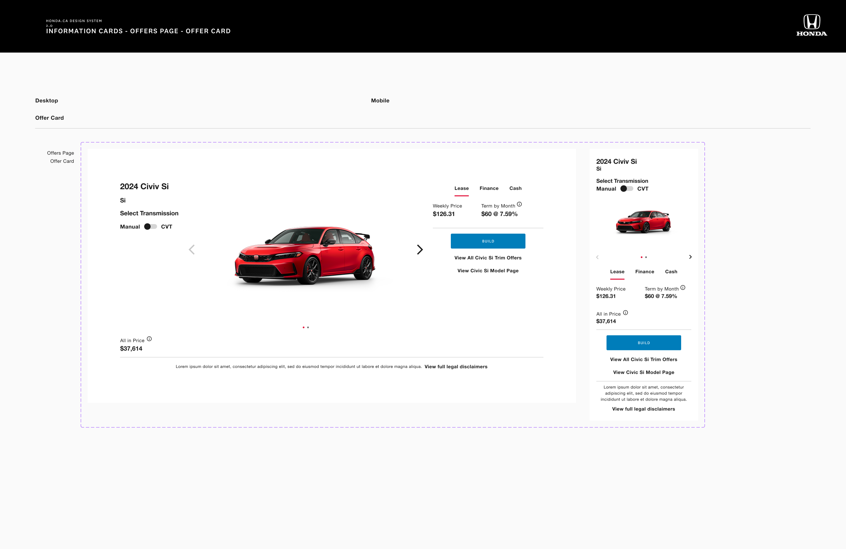Click the large red Civic image on desktop
Viewport: 846px width, 549px height.
click(x=305, y=255)
